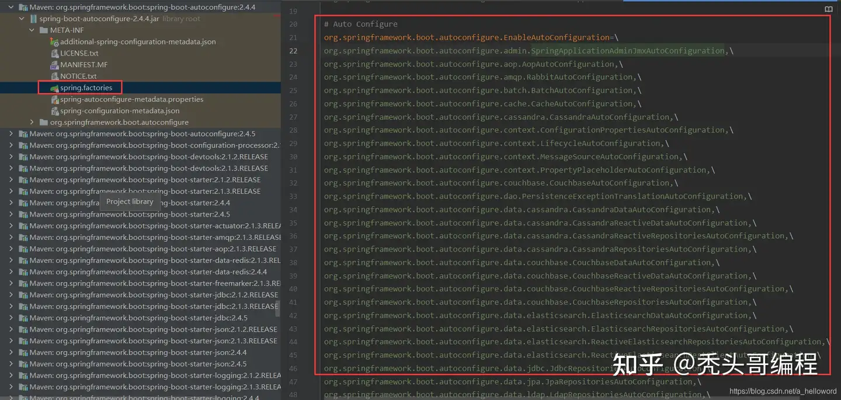Collapse the spring-boot-autoconfigure-2.4.4.jar node
This screenshot has height=400, width=841.
(x=22, y=19)
